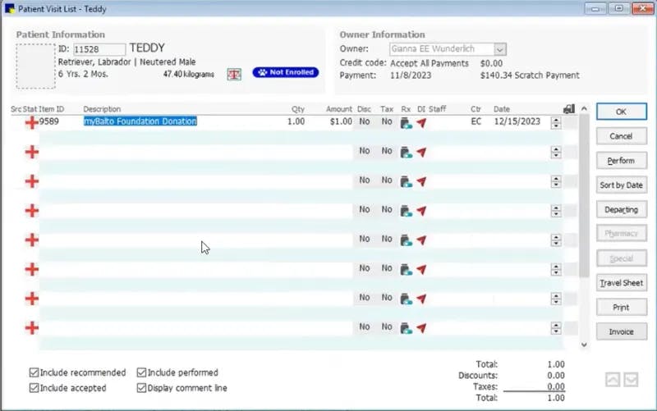Click the payment date 11/8/2023

coord(411,75)
